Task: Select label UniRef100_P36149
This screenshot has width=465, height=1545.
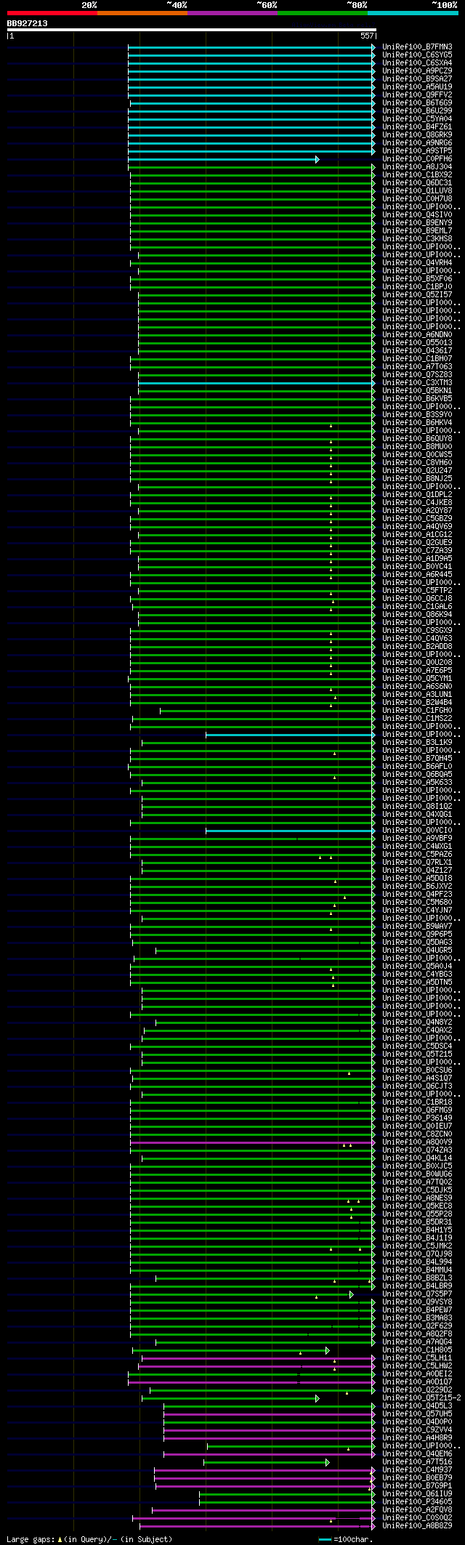Action: [x=417, y=1118]
